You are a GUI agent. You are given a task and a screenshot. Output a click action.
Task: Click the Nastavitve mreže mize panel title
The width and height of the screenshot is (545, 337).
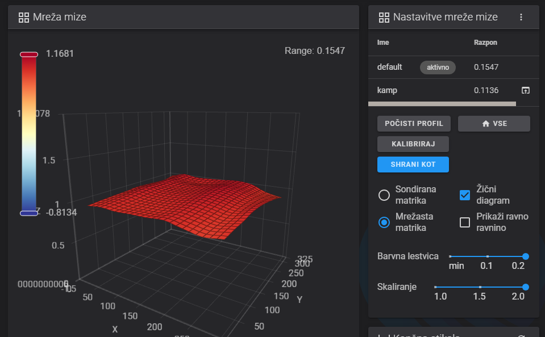pos(445,17)
